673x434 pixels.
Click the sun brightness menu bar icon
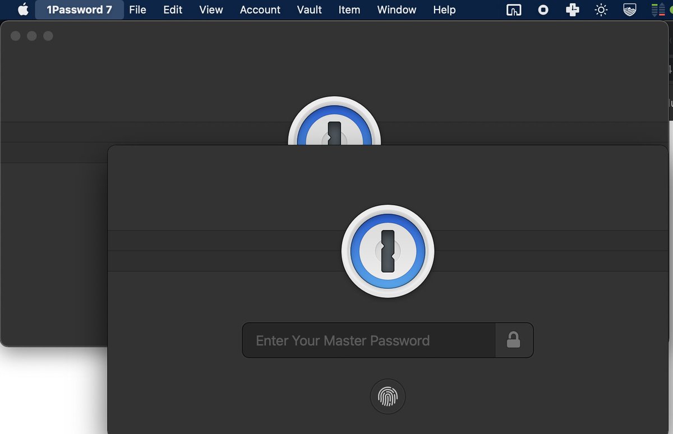click(x=601, y=10)
